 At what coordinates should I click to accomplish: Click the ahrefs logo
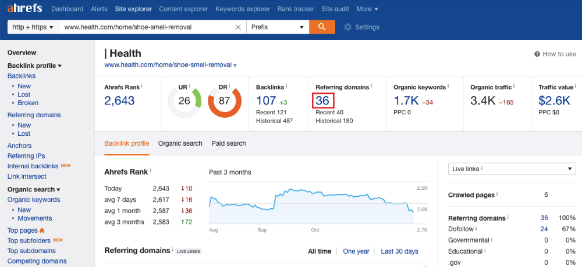[x=26, y=9]
